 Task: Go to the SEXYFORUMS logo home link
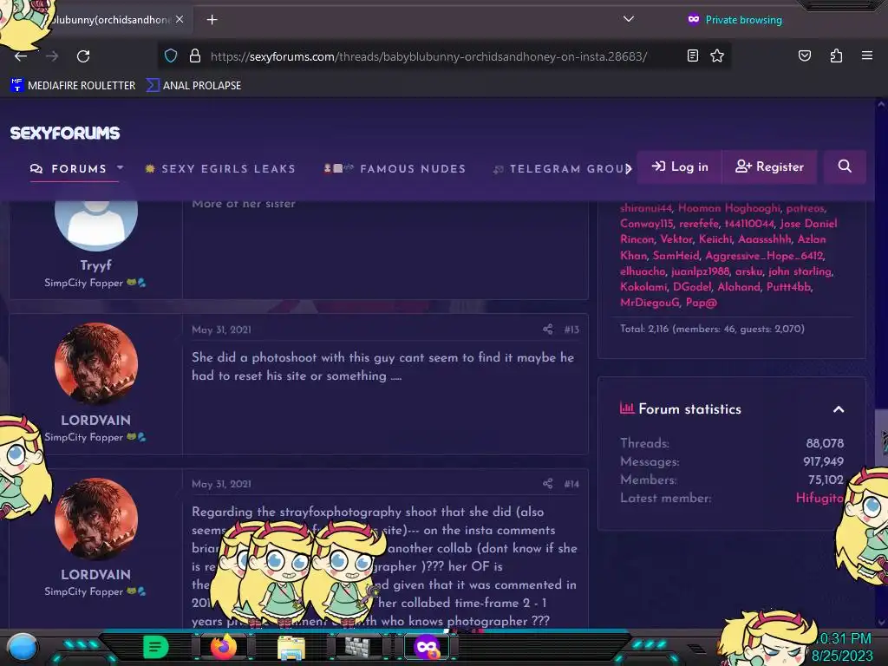coord(65,133)
